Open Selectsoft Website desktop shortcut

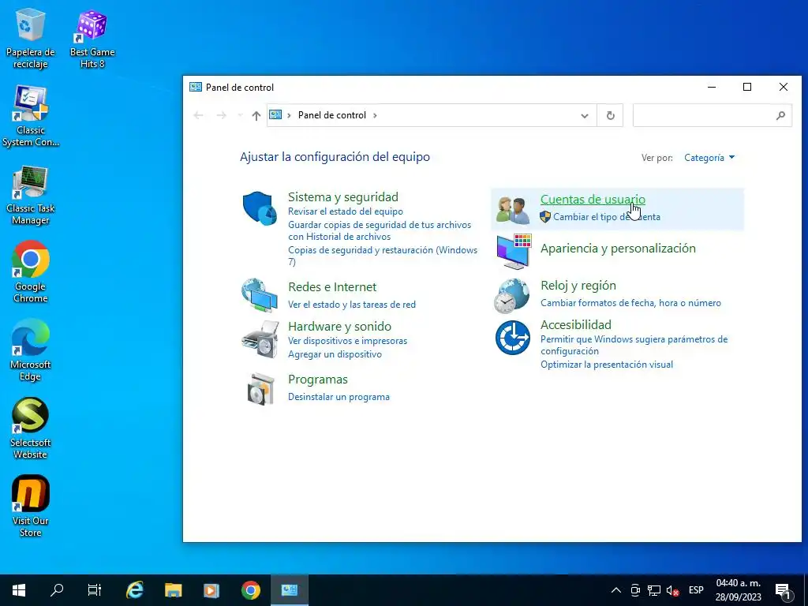coord(31,428)
